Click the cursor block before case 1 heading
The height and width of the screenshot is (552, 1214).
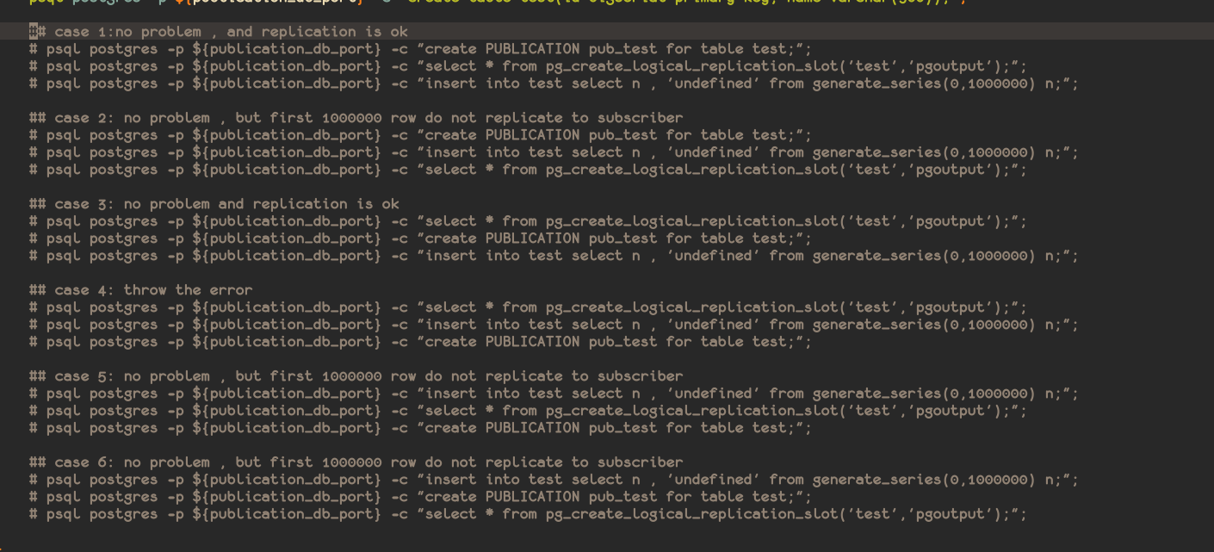click(x=33, y=32)
